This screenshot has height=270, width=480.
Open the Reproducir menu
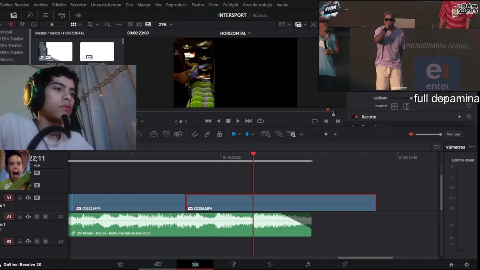click(x=177, y=5)
